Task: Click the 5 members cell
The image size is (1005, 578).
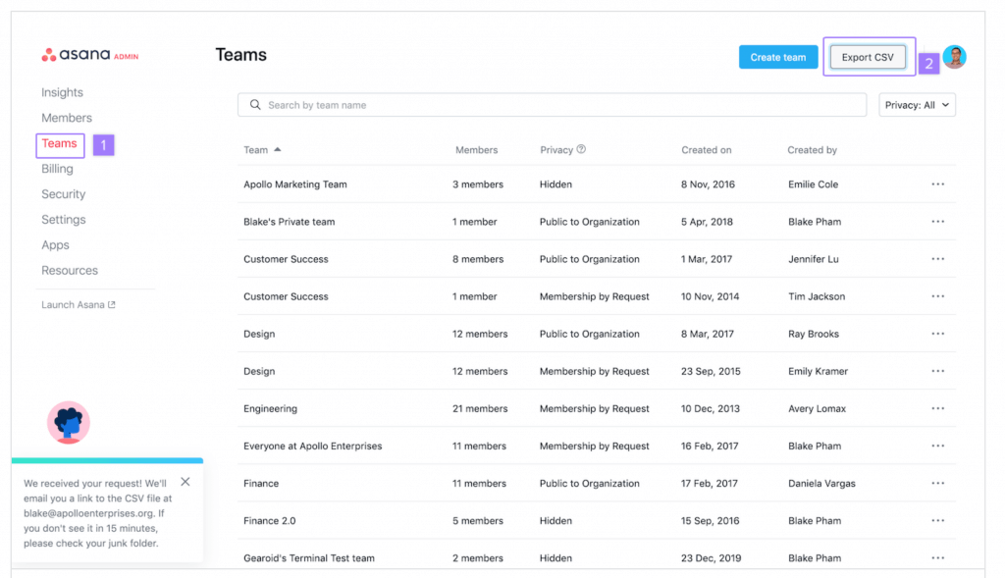Action: 478,520
